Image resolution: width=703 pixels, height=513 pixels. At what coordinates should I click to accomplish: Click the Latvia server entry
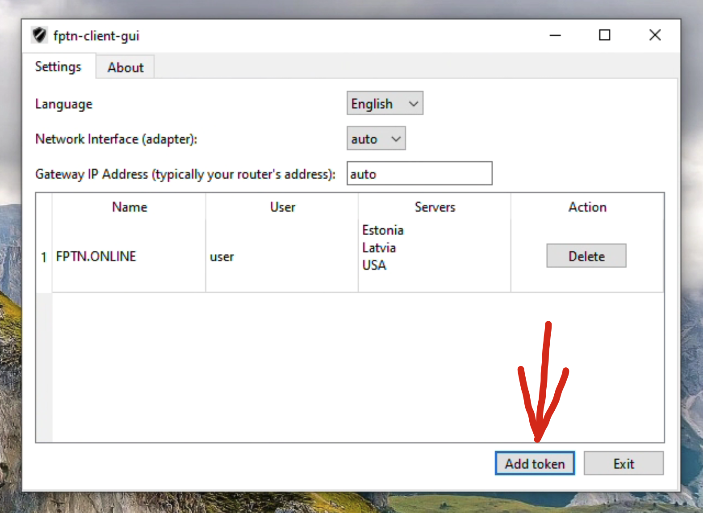pos(379,248)
